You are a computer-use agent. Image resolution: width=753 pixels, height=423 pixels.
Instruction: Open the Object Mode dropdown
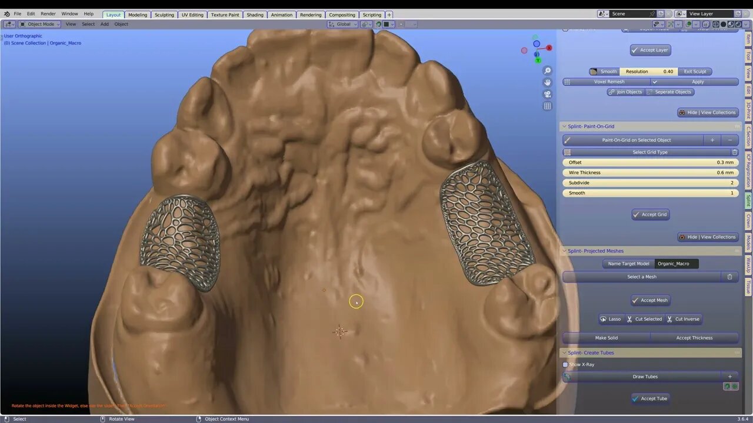tap(39, 24)
